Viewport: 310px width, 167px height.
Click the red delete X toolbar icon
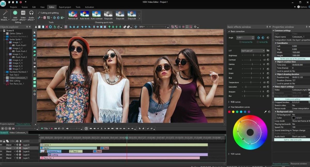(47, 27)
